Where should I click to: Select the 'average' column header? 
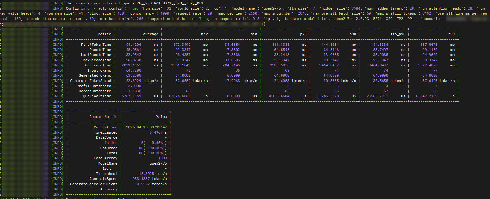click(x=150, y=34)
